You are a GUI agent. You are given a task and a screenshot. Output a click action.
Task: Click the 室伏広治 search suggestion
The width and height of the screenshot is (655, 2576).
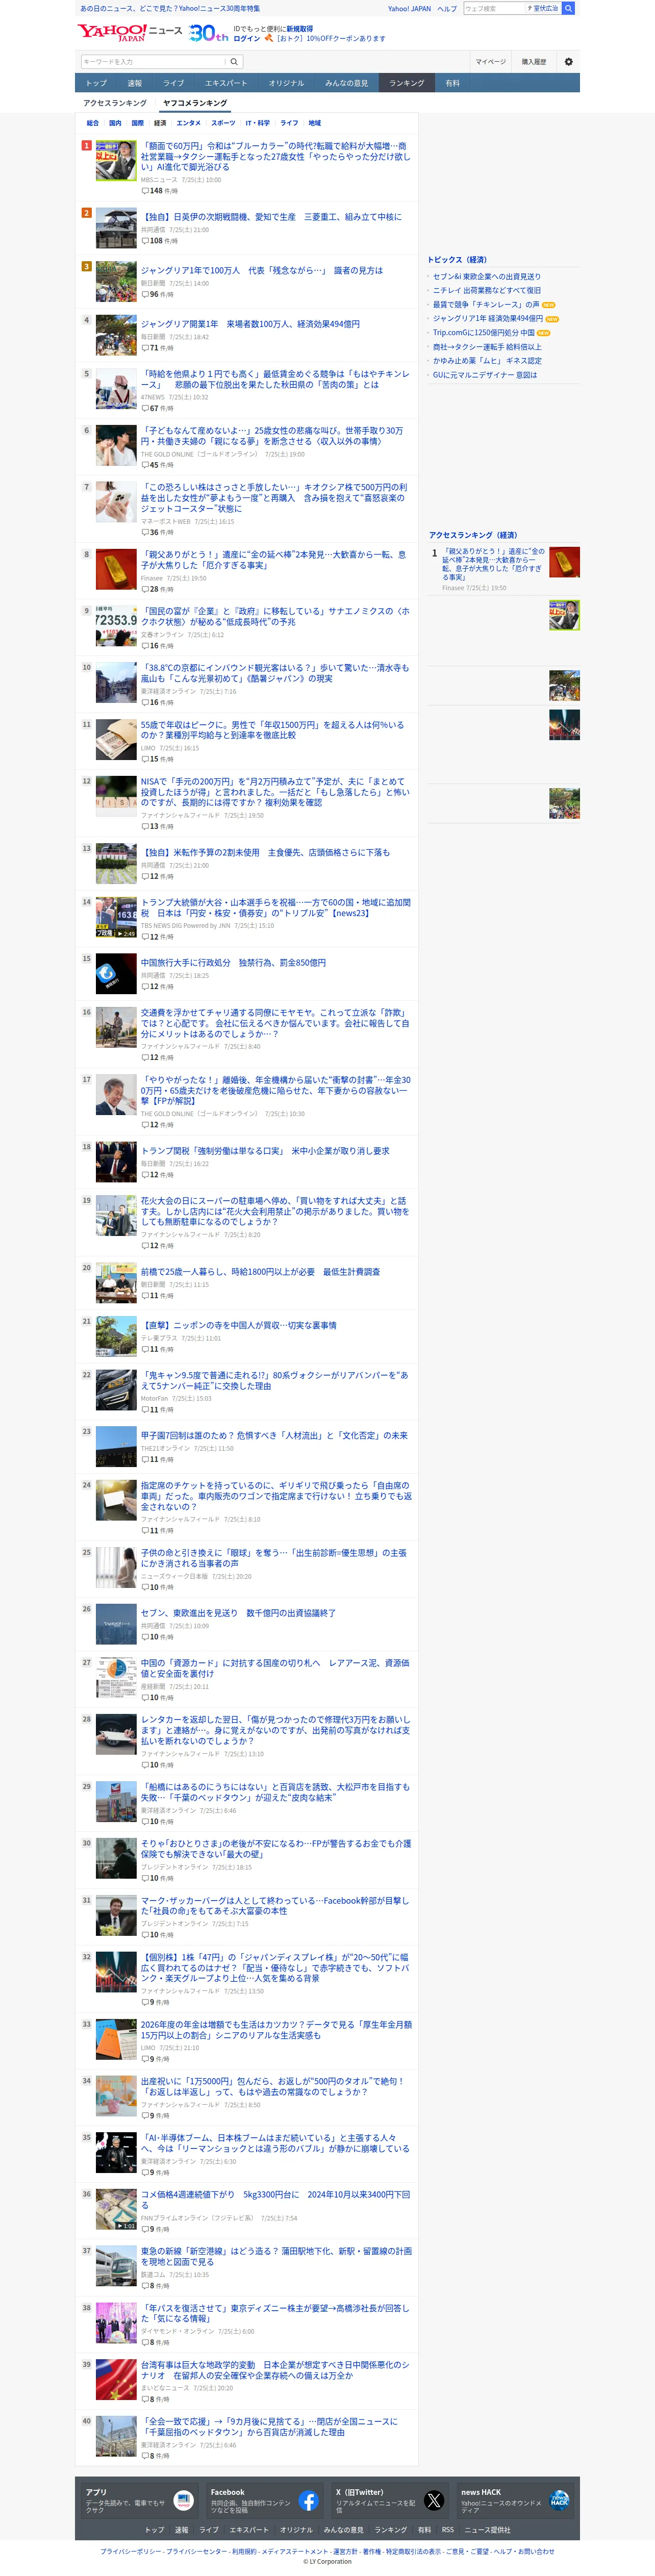pos(543,8)
